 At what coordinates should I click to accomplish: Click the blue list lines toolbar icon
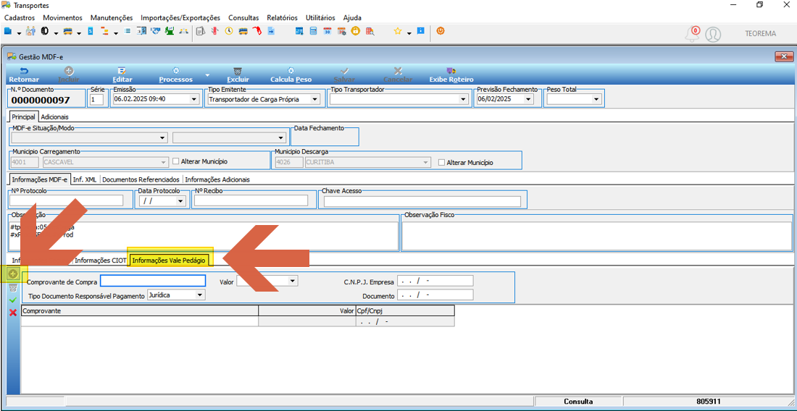pos(127,31)
